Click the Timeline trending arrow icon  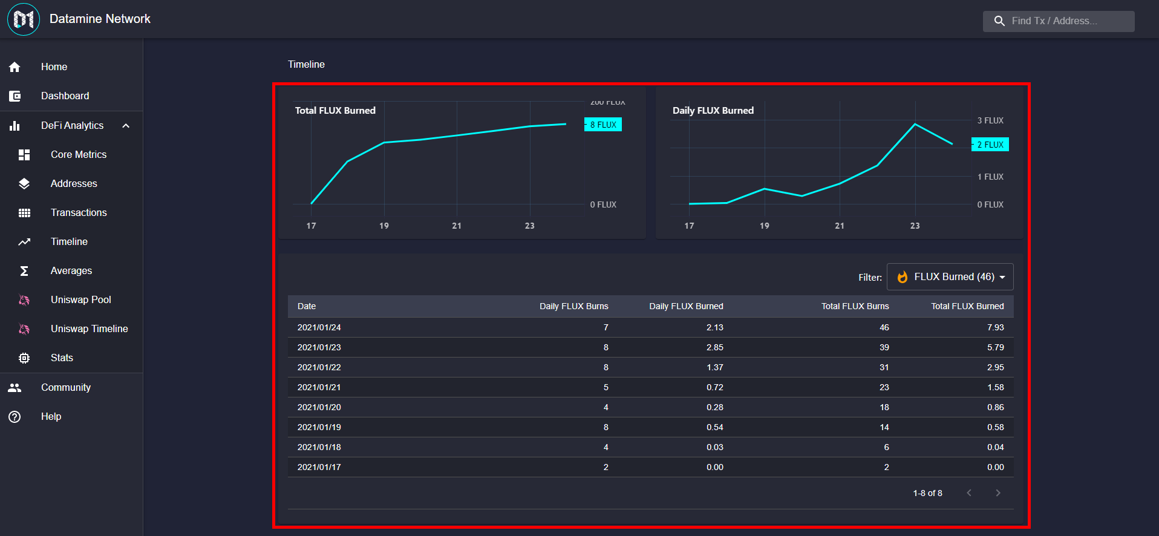coord(24,242)
